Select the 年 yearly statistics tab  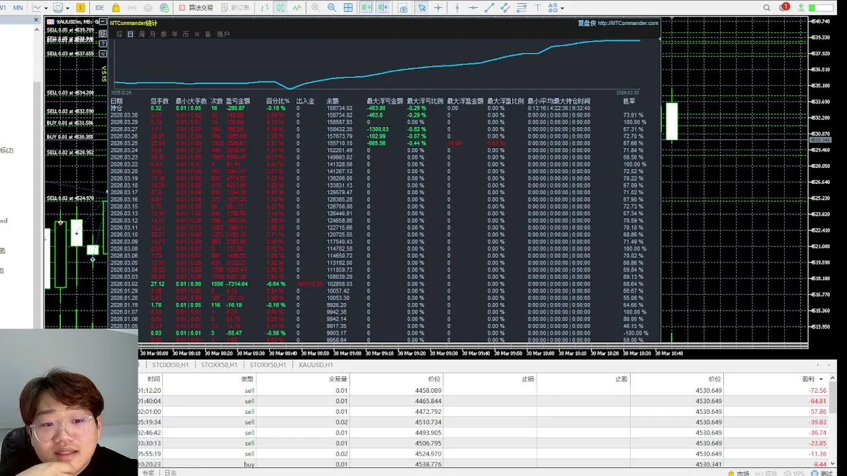pyautogui.click(x=175, y=34)
